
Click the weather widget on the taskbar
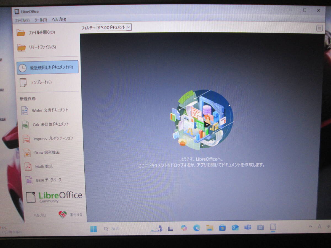11,230
